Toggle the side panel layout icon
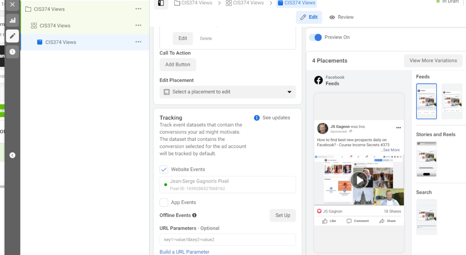466x255 pixels. click(161, 3)
